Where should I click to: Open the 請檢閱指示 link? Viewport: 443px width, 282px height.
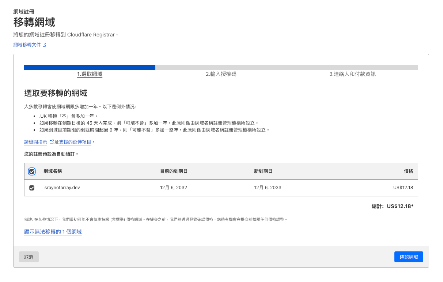[35, 142]
